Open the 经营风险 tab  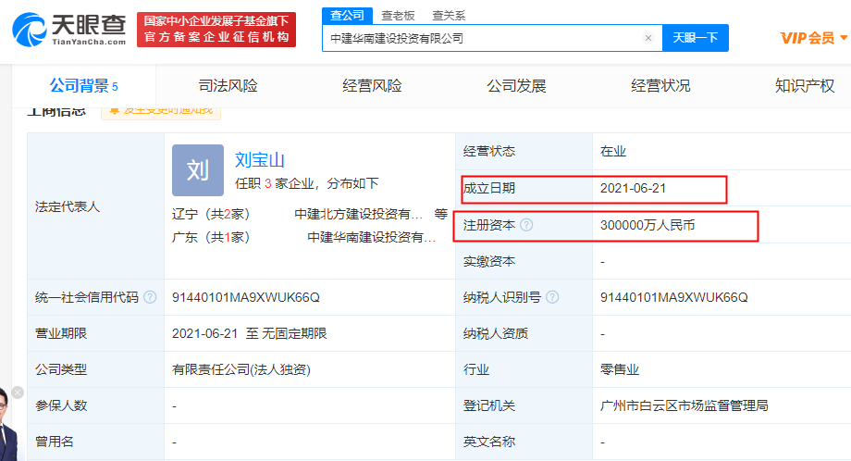click(372, 86)
